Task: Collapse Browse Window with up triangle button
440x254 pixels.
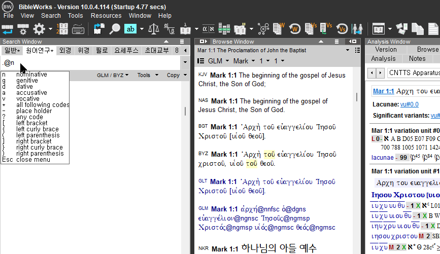Action: click(x=321, y=42)
